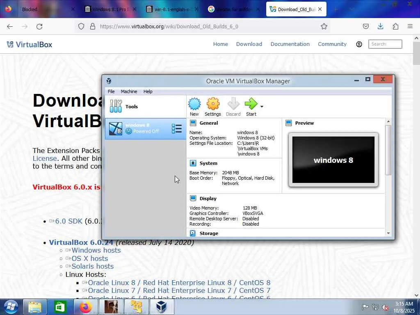
Task: Open the Solaris hosts download link
Action: (92, 266)
